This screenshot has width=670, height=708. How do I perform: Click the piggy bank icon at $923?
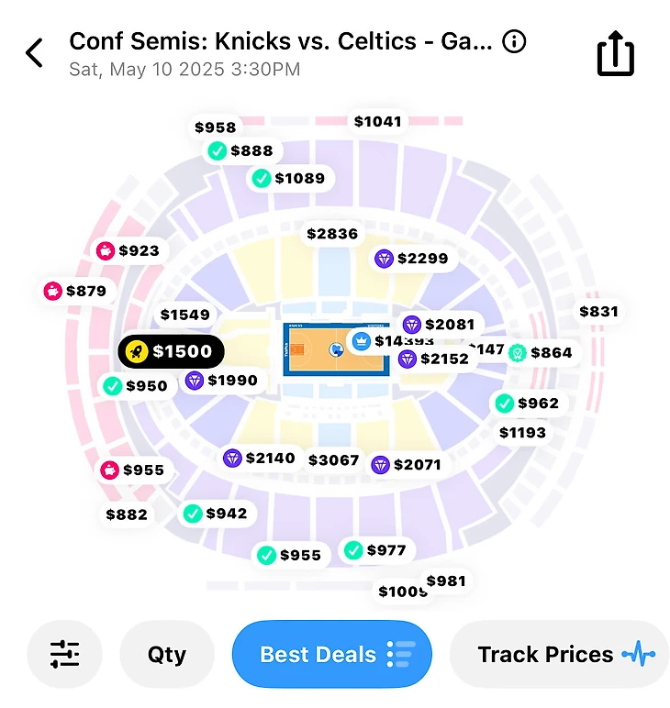click(106, 250)
